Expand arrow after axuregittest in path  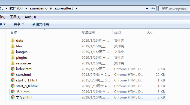pos(76,9)
